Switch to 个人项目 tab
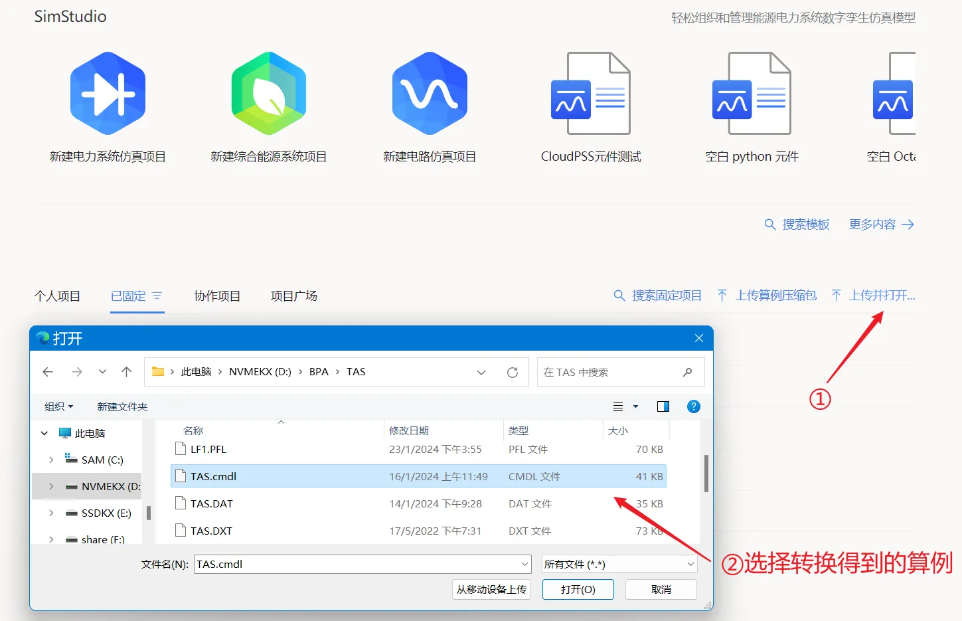Screen dimensions: 962x621 click(x=57, y=296)
